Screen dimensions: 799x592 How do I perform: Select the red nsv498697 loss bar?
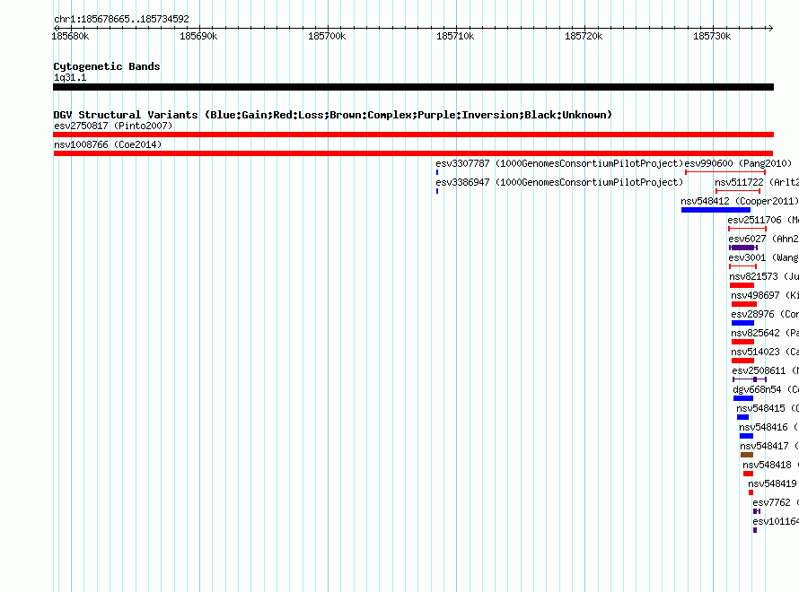click(x=744, y=304)
